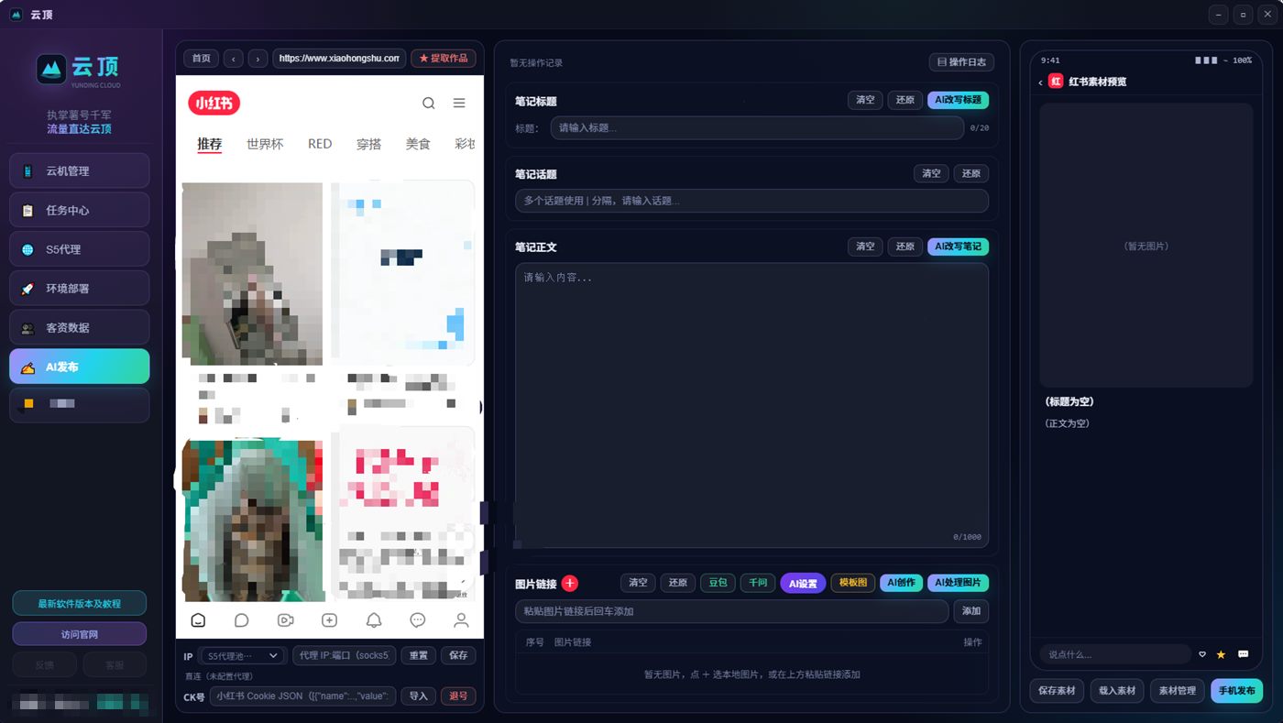
Task: Click the 访问官网 link button
Action: click(x=79, y=634)
